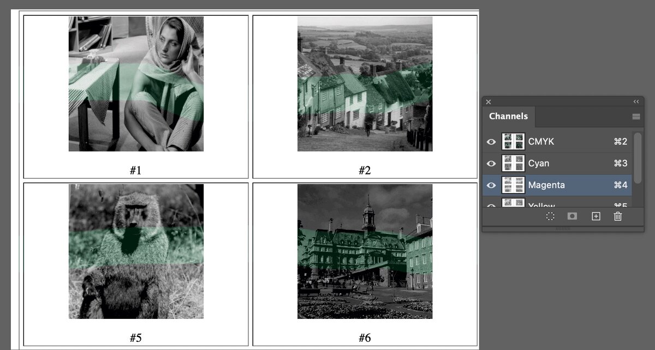Click Save selection as channel icon
Image resolution: width=655 pixels, height=350 pixels.
coord(572,216)
